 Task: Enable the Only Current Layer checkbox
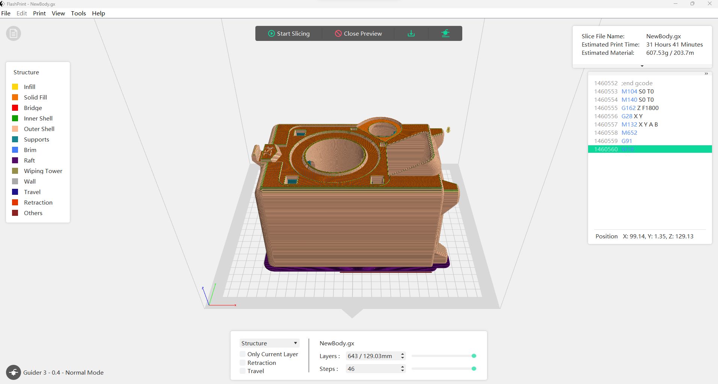point(242,354)
